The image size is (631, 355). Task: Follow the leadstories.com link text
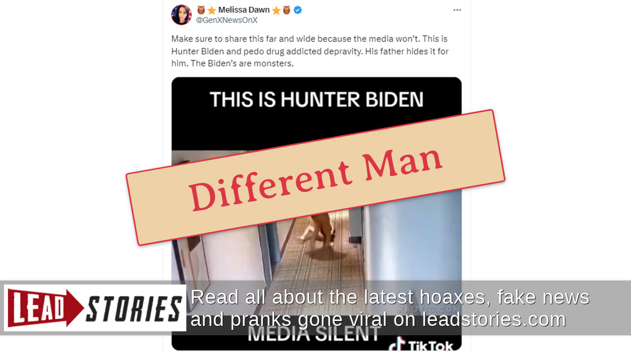pyautogui.click(x=493, y=319)
